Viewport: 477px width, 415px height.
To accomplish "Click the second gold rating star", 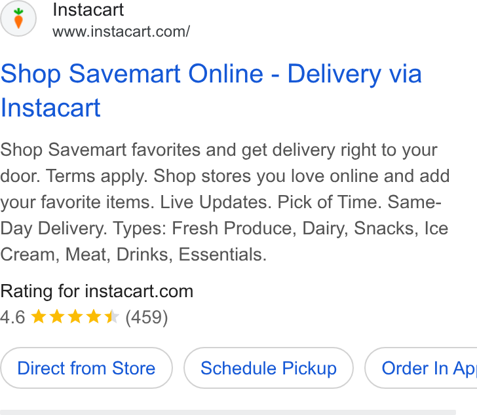I will (x=57, y=316).
